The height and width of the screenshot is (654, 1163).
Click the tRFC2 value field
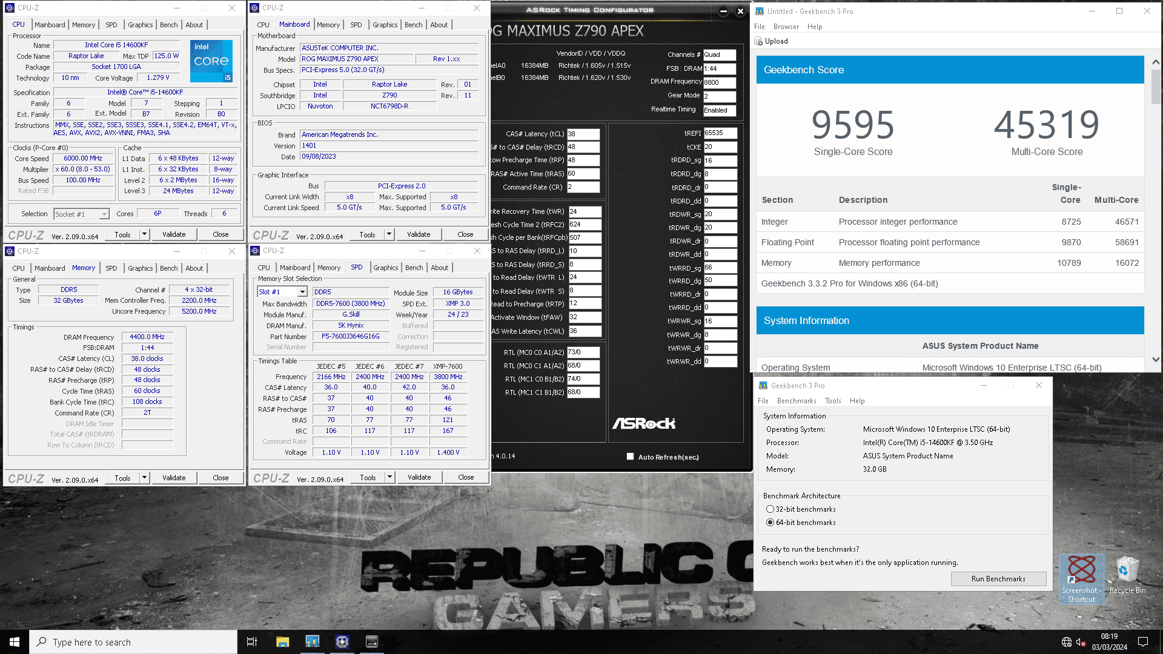(x=585, y=224)
